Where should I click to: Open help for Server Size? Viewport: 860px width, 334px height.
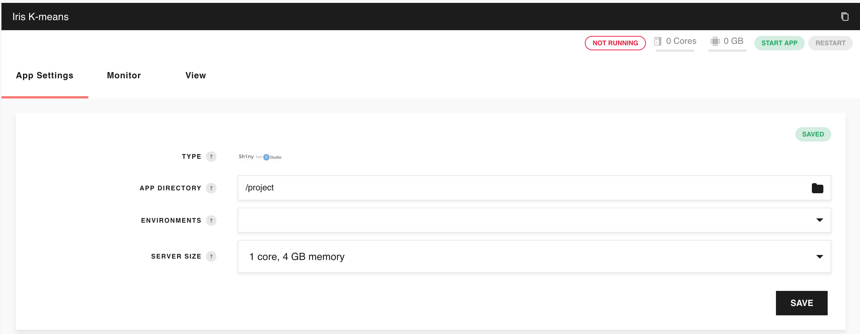point(211,256)
